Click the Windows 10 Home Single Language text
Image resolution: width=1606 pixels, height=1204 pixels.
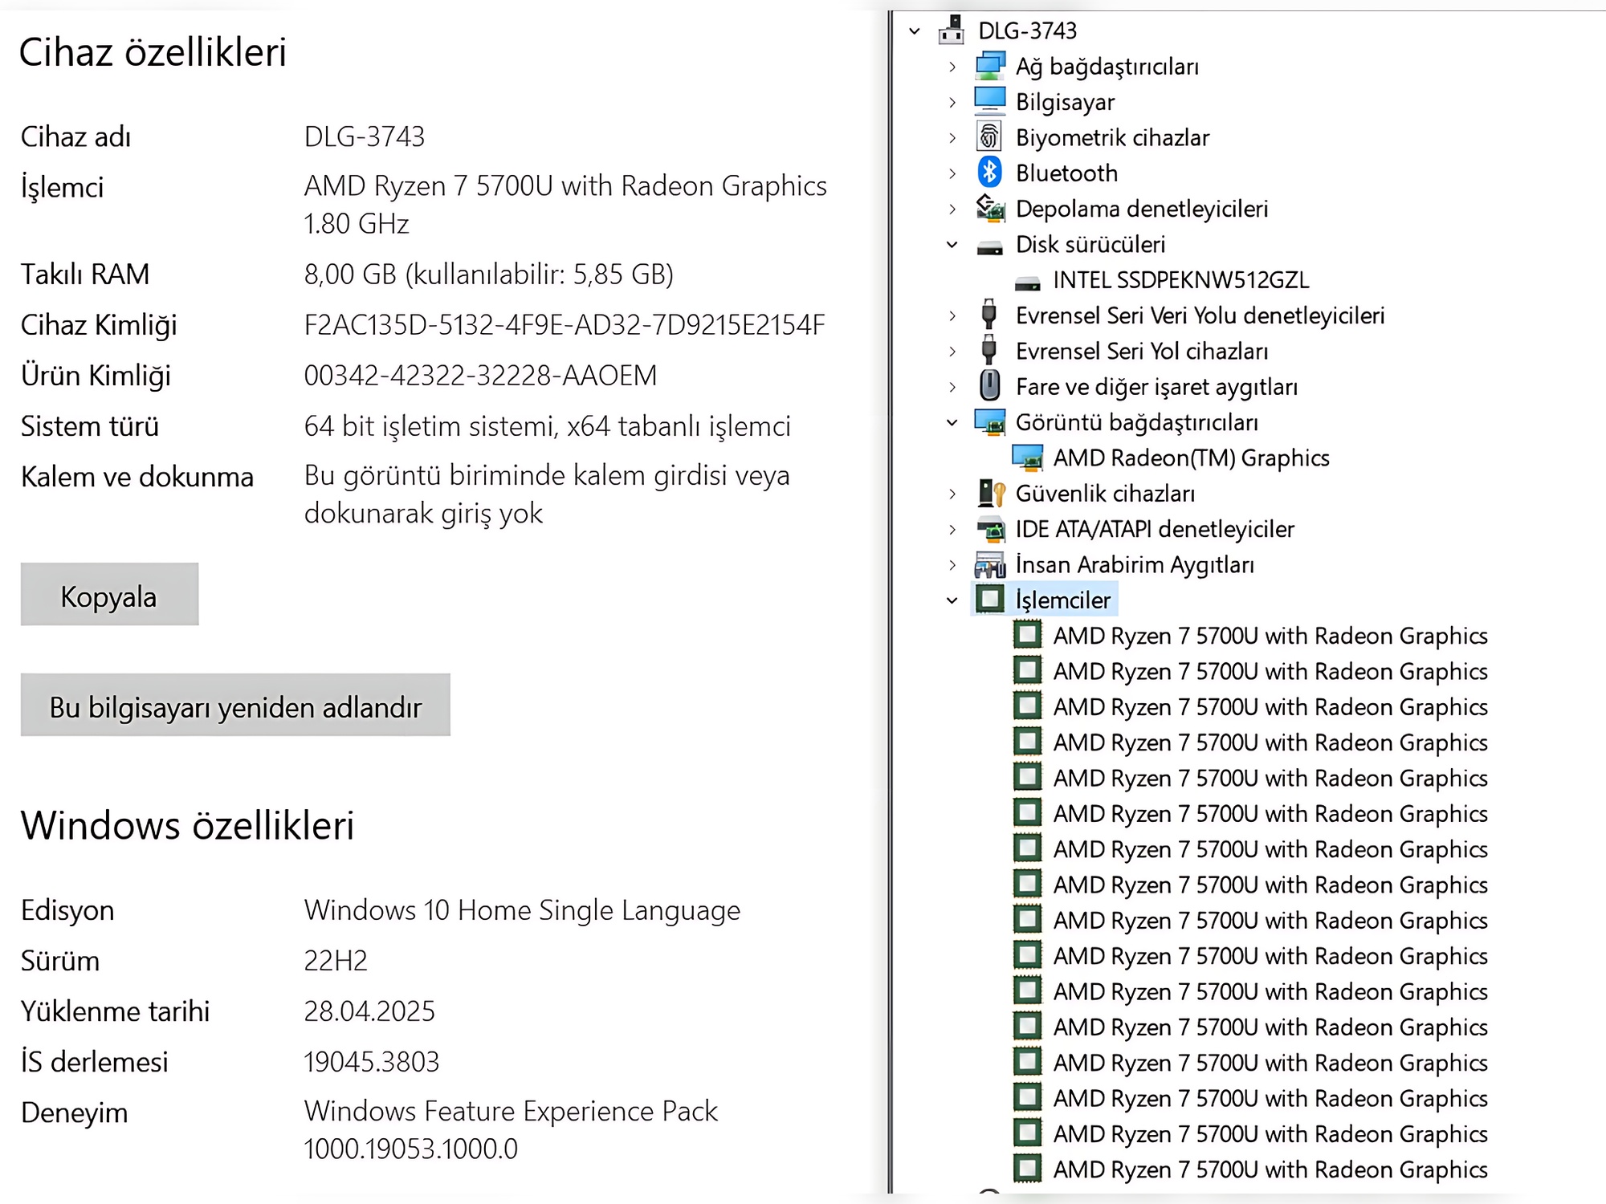coord(522,910)
